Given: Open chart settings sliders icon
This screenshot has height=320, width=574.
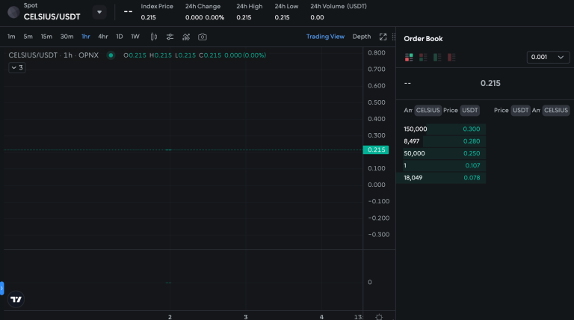Looking at the screenshot, I should click(170, 37).
